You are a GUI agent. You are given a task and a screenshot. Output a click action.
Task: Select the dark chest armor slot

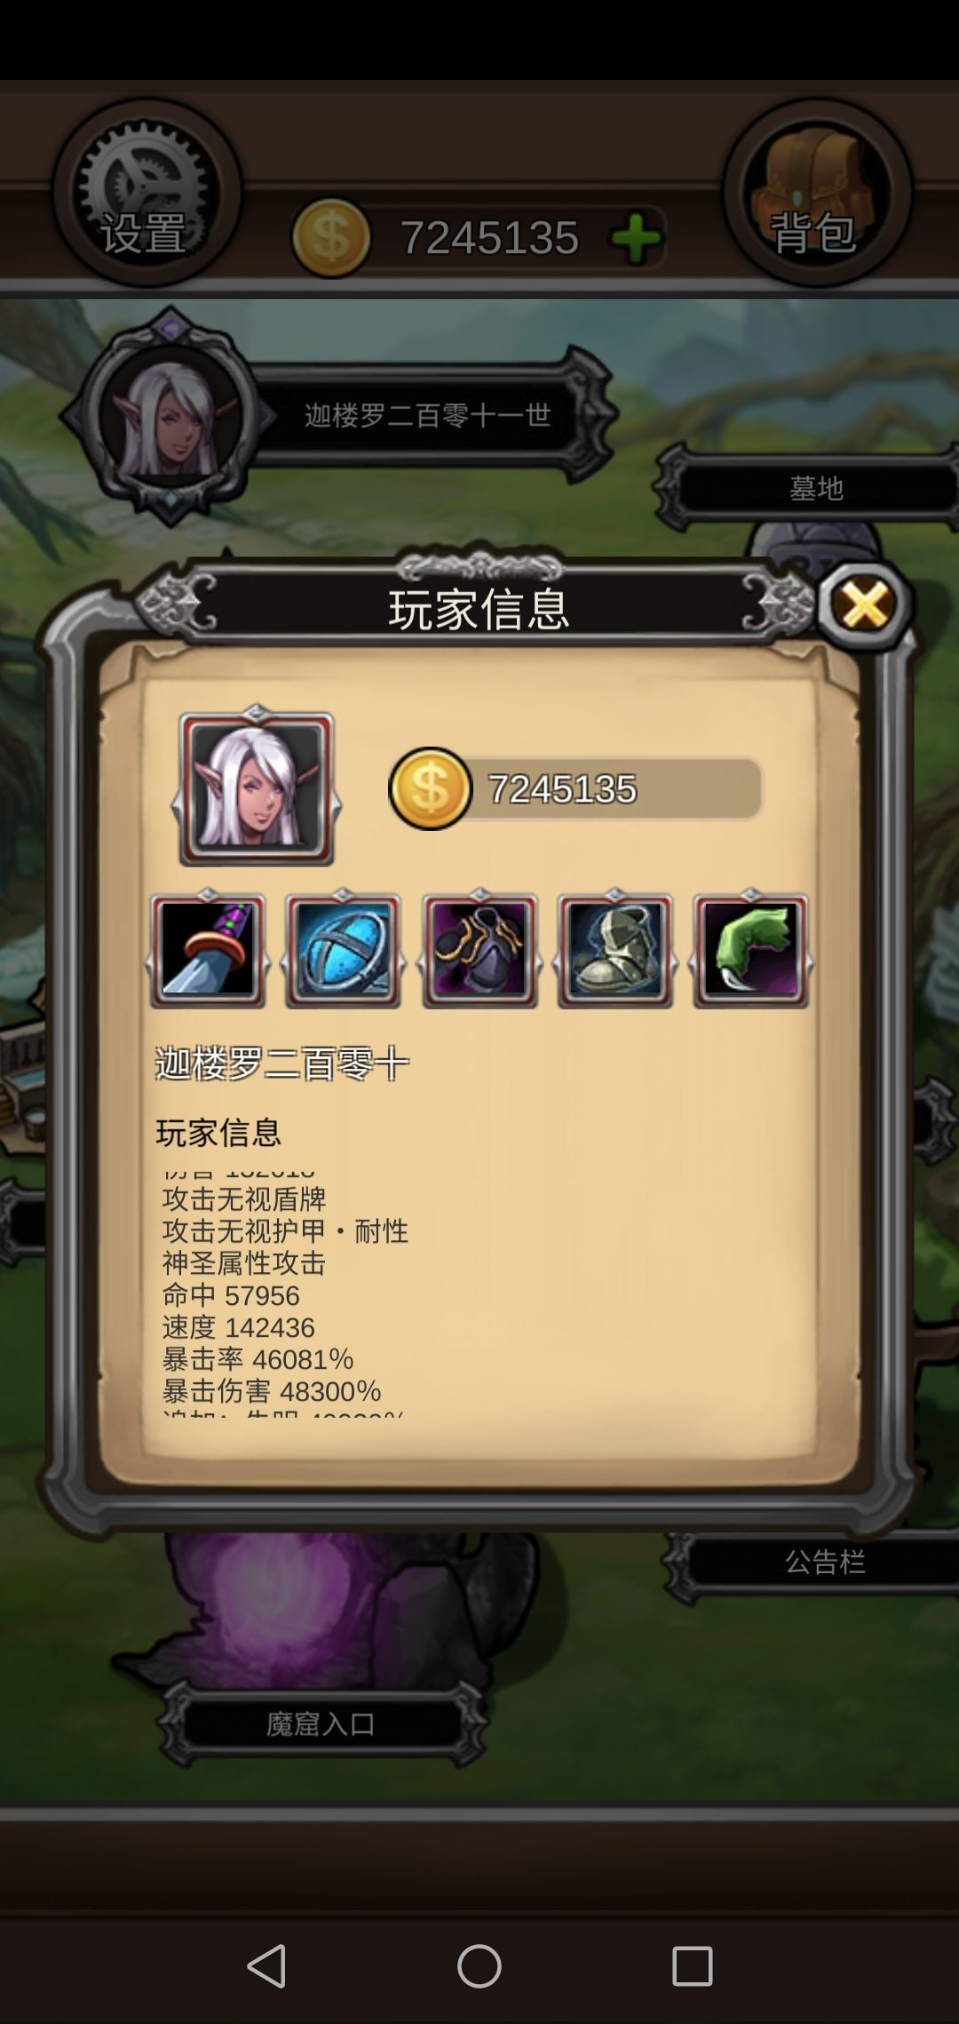pyautogui.click(x=479, y=950)
